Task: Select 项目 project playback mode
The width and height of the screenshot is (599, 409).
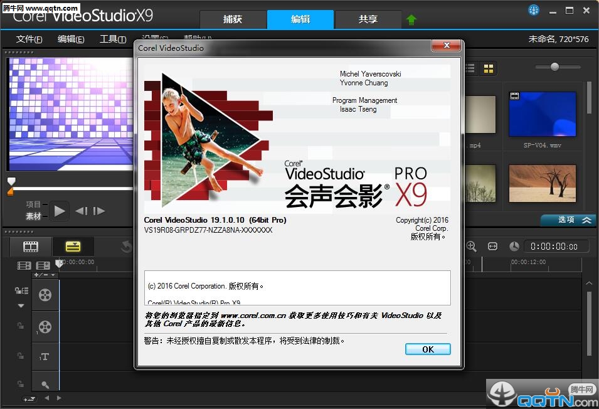Action: (x=33, y=204)
